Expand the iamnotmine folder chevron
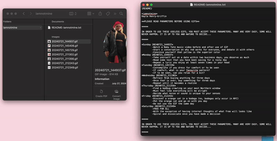 coord(41,28)
